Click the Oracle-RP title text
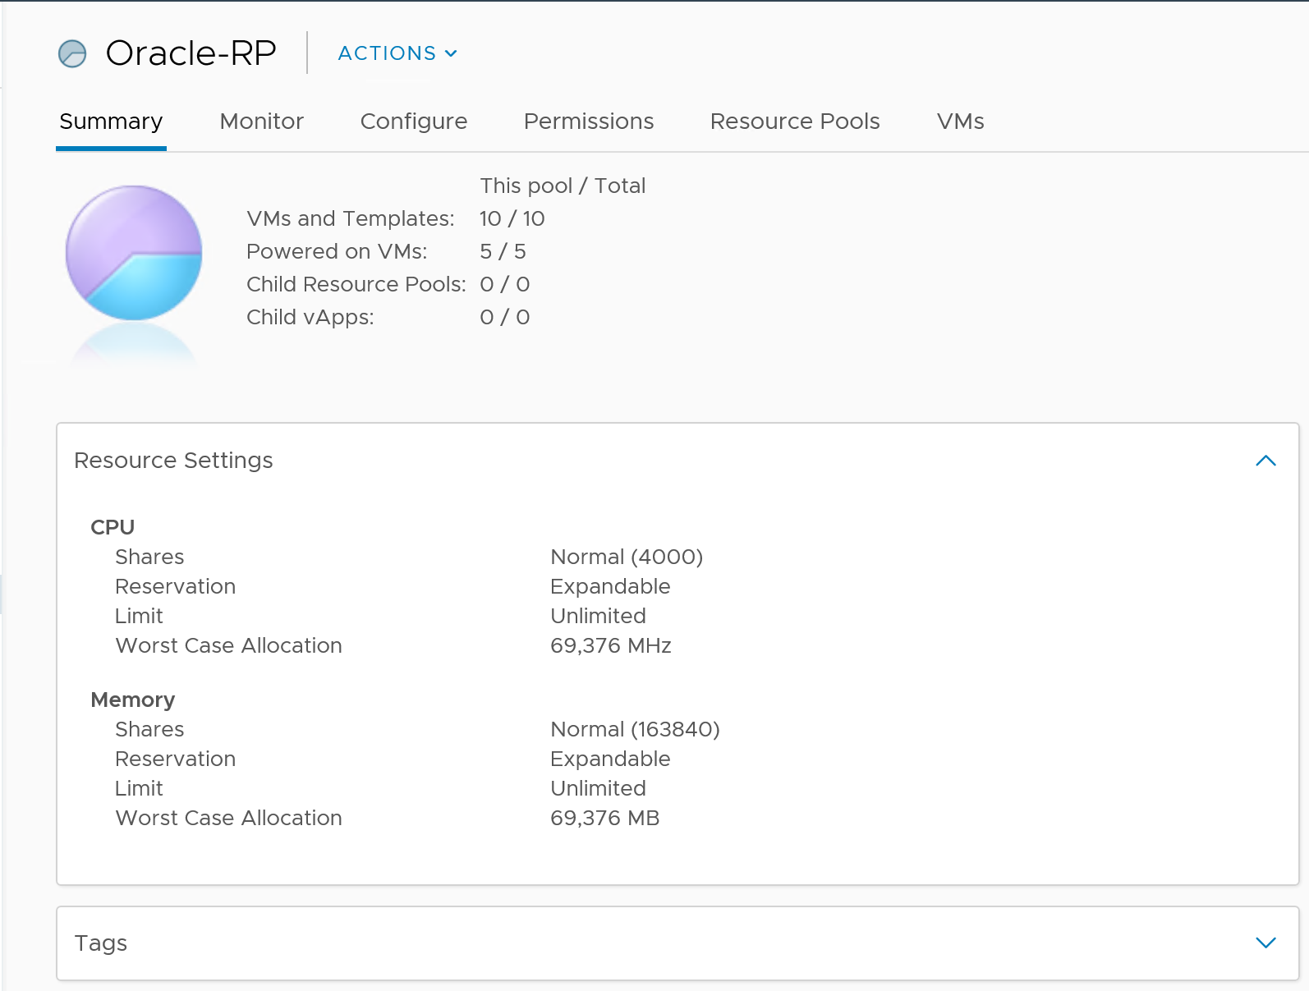The width and height of the screenshot is (1309, 991). pos(191,53)
